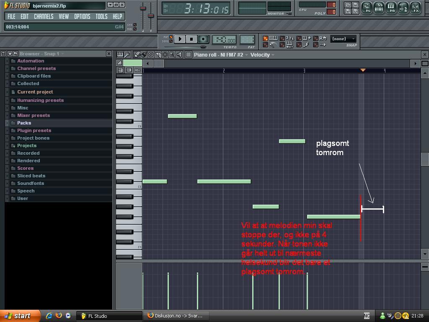Click the green note color selector
This screenshot has height=322, width=429.
(x=132, y=63)
